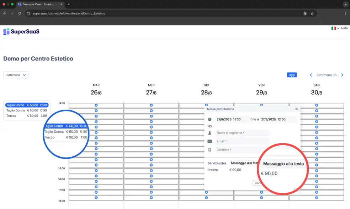Add a booking at 15:00 on MAR 26/8
Viewport: 350px width, 209px height.
[x=96, y=171]
